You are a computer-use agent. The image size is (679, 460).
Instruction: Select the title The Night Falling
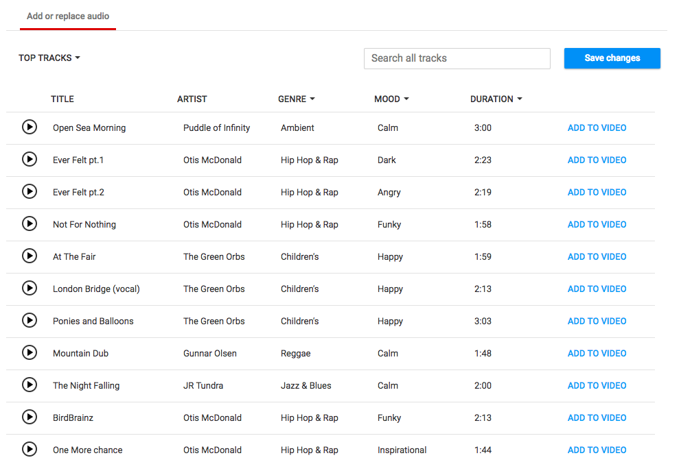tap(87, 386)
